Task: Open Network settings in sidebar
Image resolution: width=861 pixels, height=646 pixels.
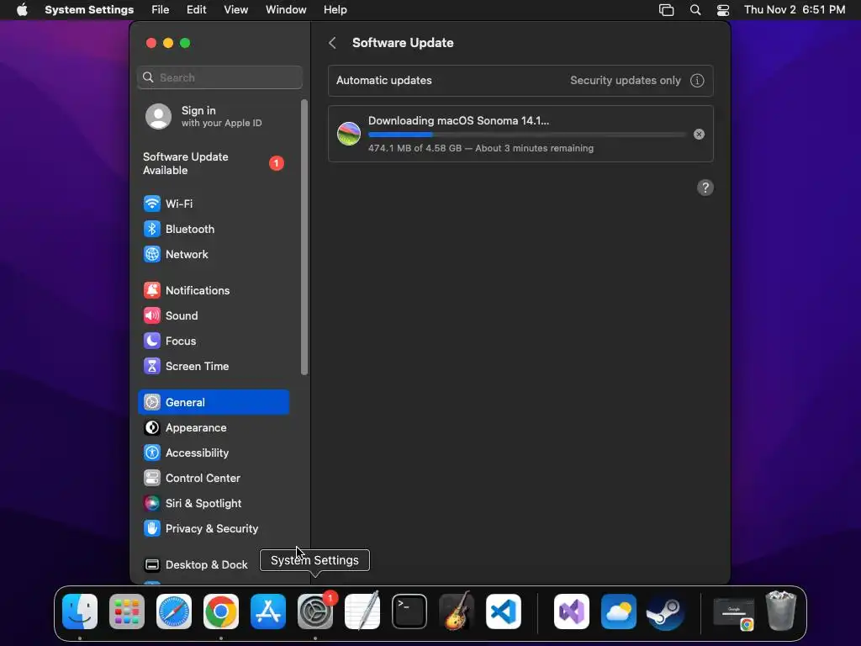Action: pos(214,254)
